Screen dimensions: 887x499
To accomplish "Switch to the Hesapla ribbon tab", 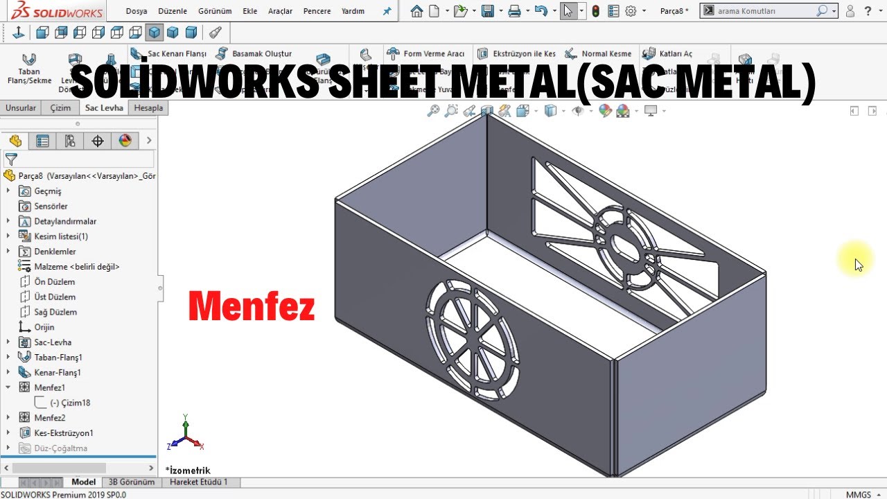I will point(148,108).
